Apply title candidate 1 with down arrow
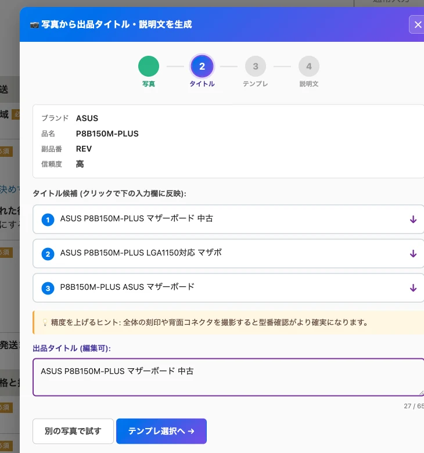The width and height of the screenshot is (424, 453). point(414,220)
